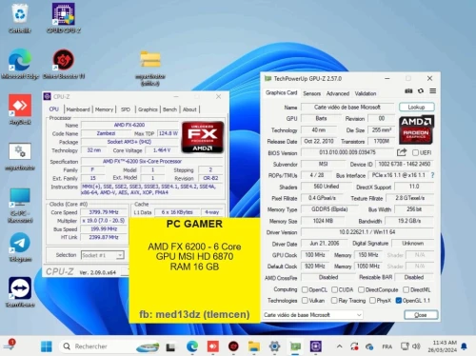Viewport: 476px width, 356px height.
Task: Open the clock and date in taskbar
Action: [x=443, y=346]
